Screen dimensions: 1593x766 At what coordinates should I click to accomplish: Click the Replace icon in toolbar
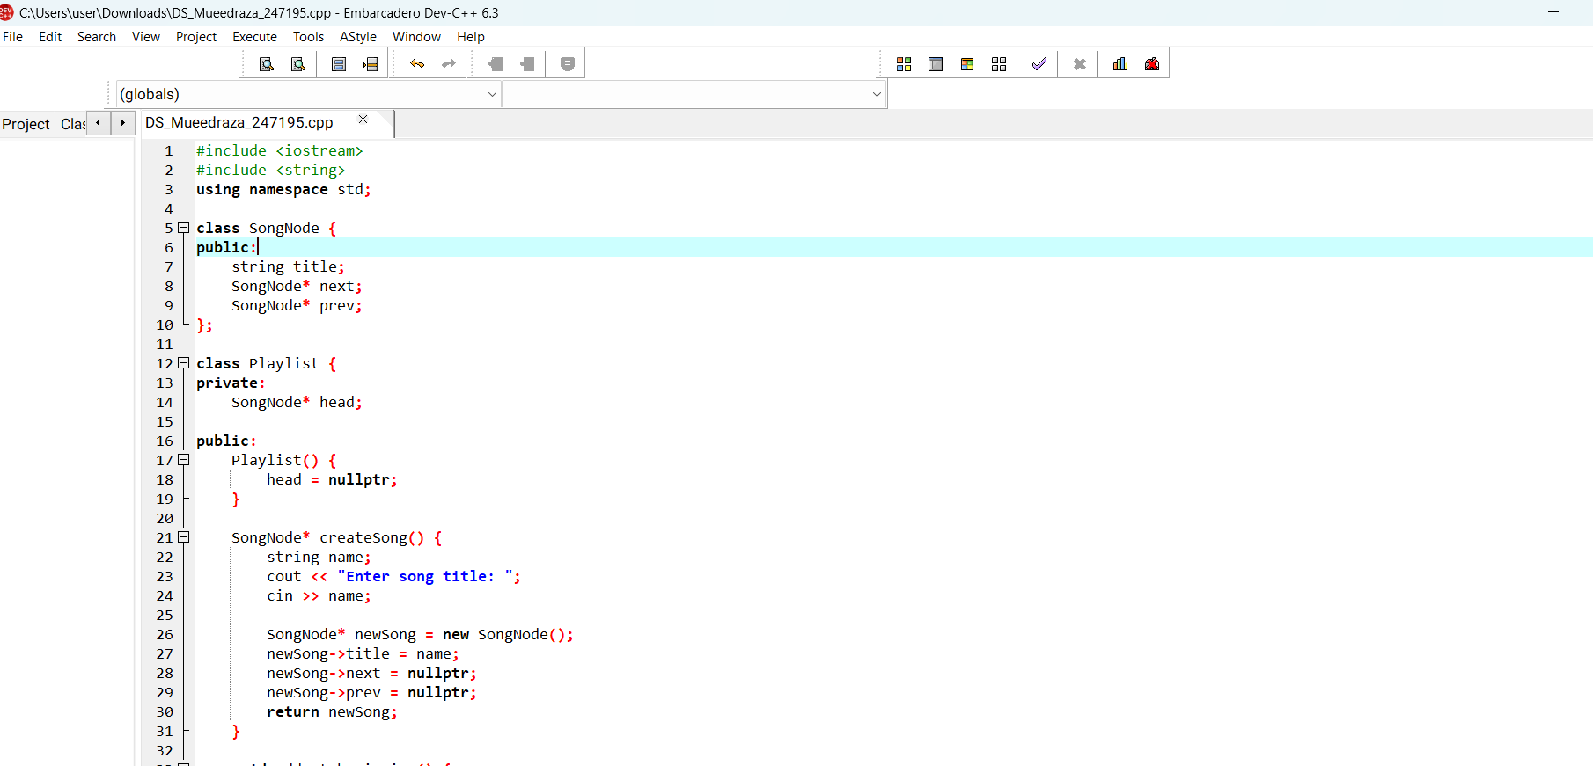298,64
